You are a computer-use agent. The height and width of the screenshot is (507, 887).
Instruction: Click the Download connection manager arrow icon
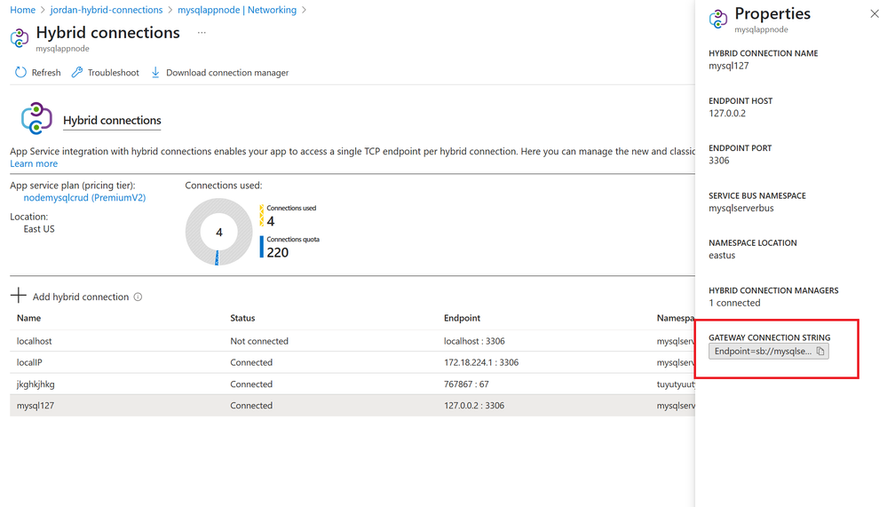[155, 73]
